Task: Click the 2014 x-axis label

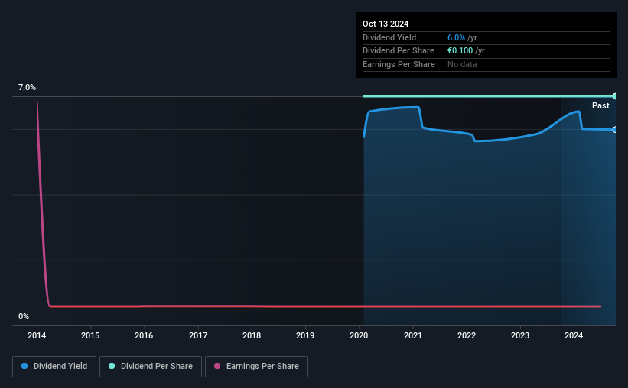Action: 37,335
